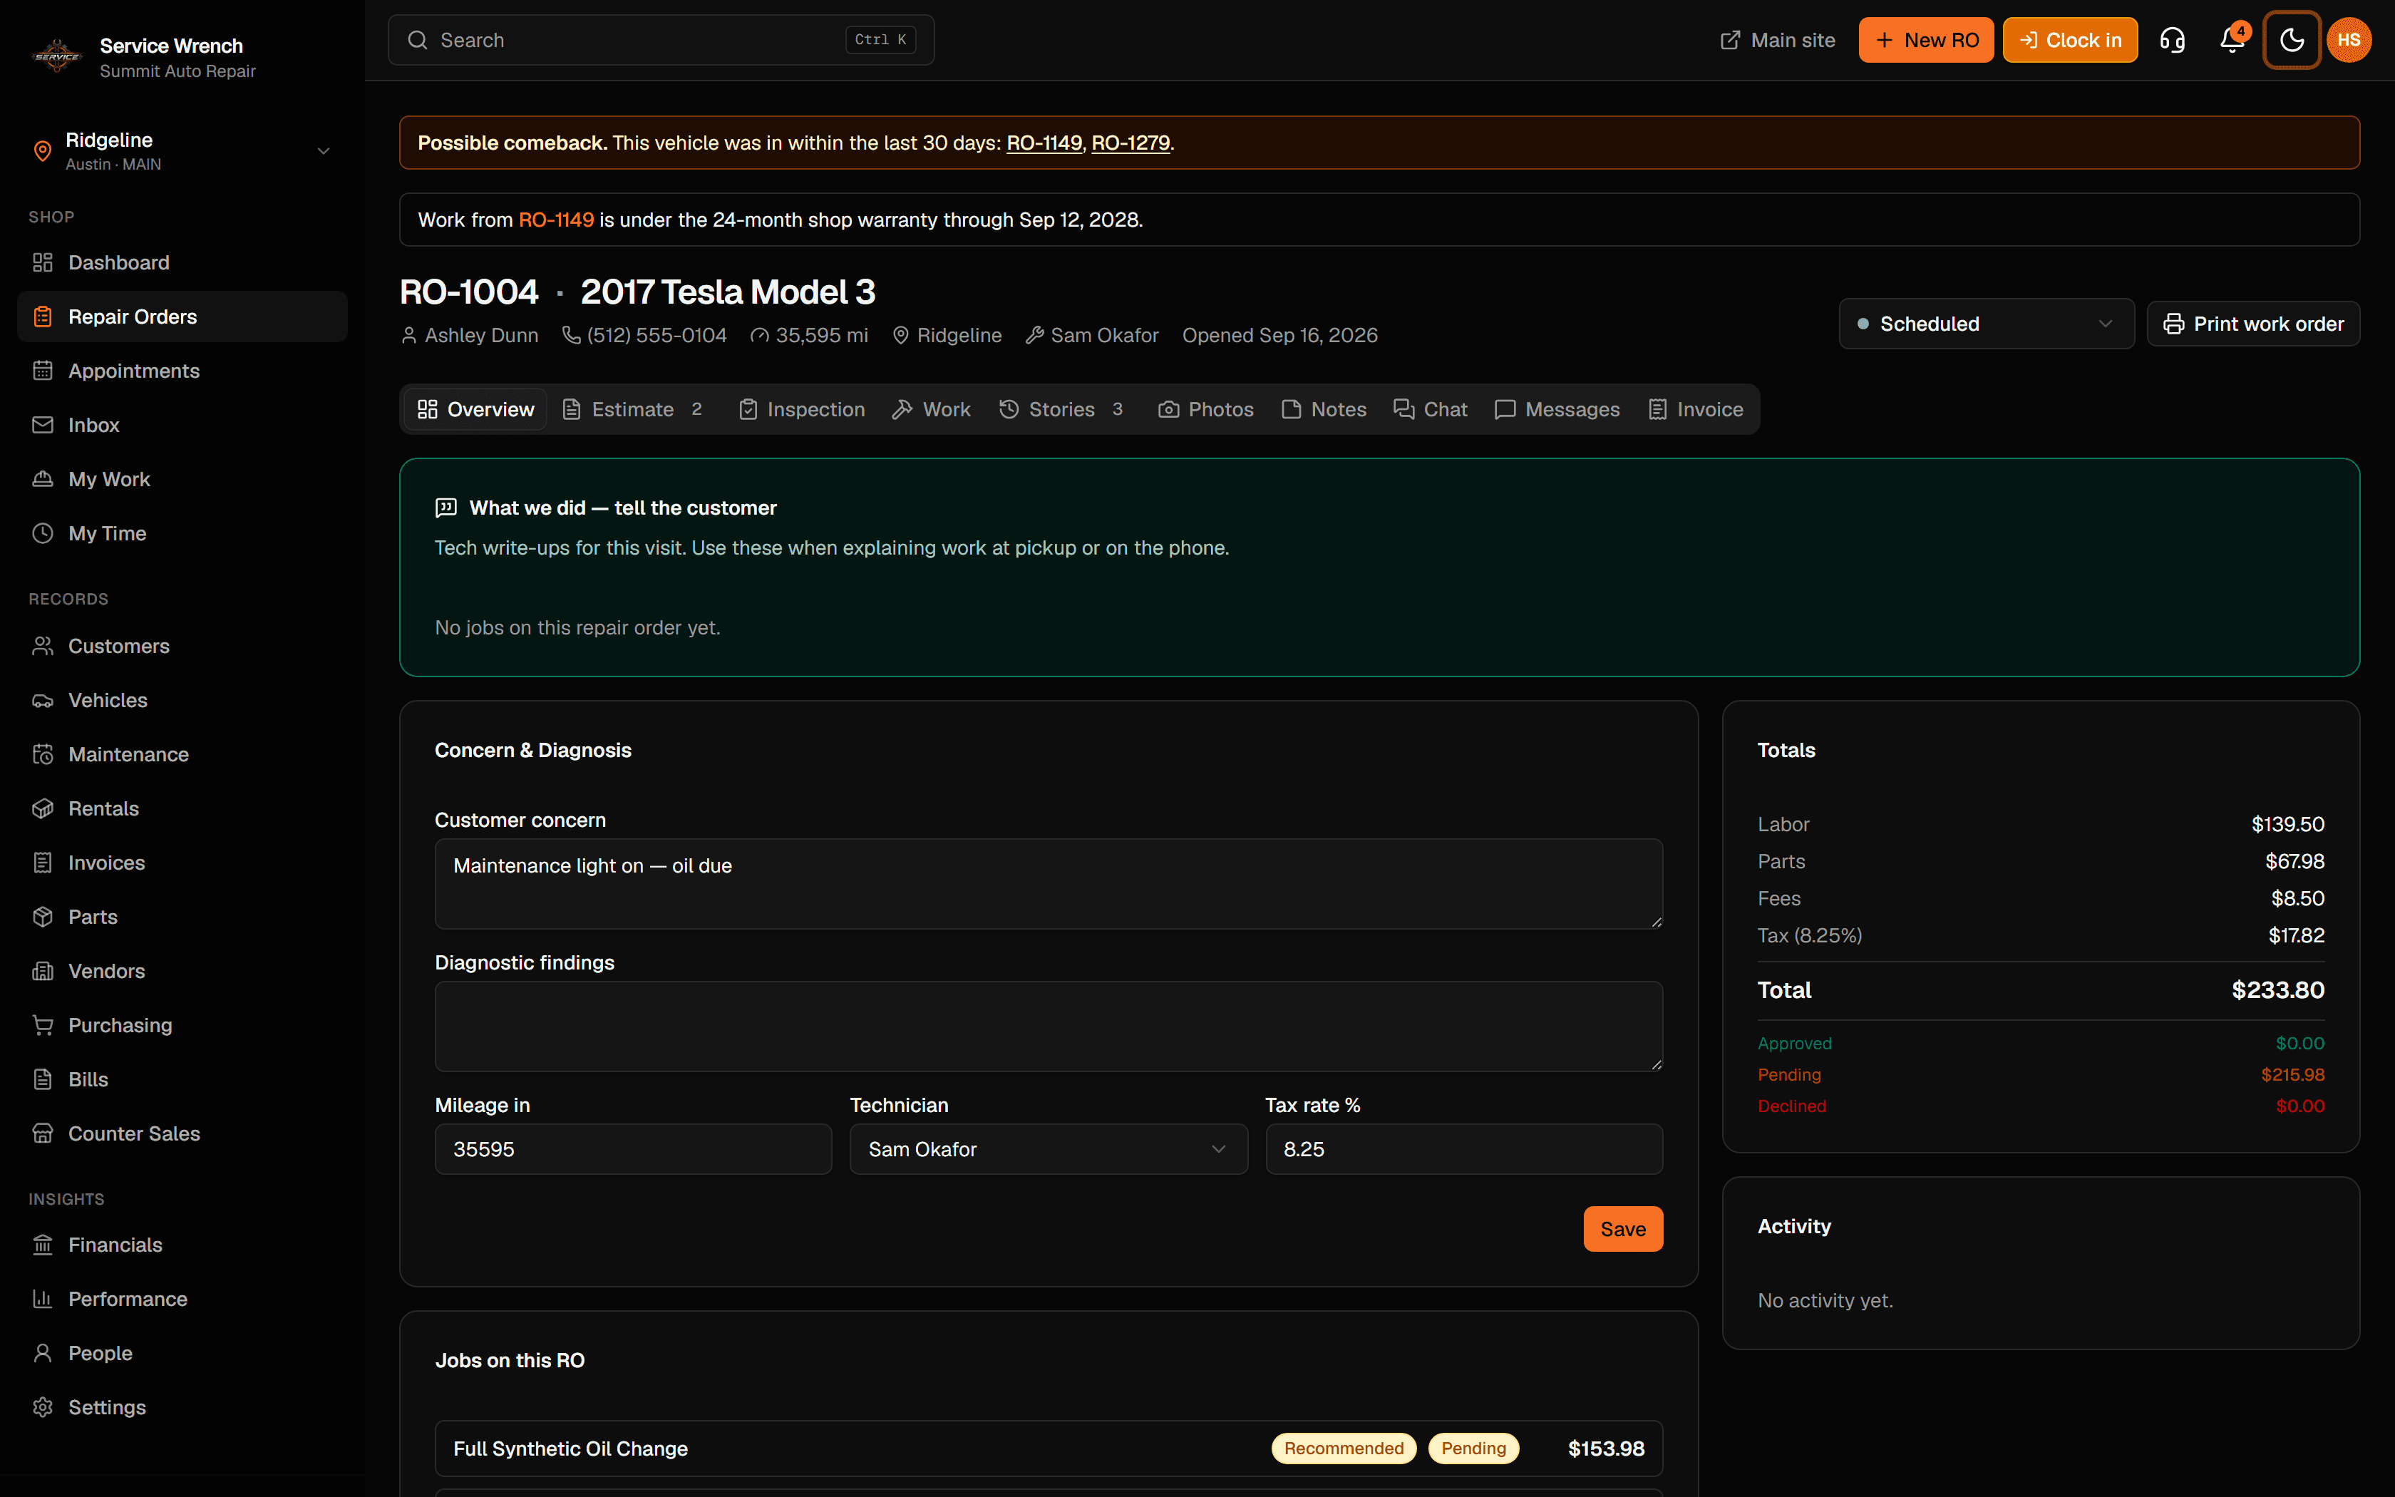Open RO-1149 link in comeback banner
The image size is (2395, 1497).
1044,143
